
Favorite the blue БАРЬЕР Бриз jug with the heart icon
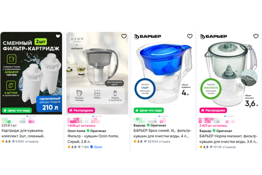[x=190, y=36]
